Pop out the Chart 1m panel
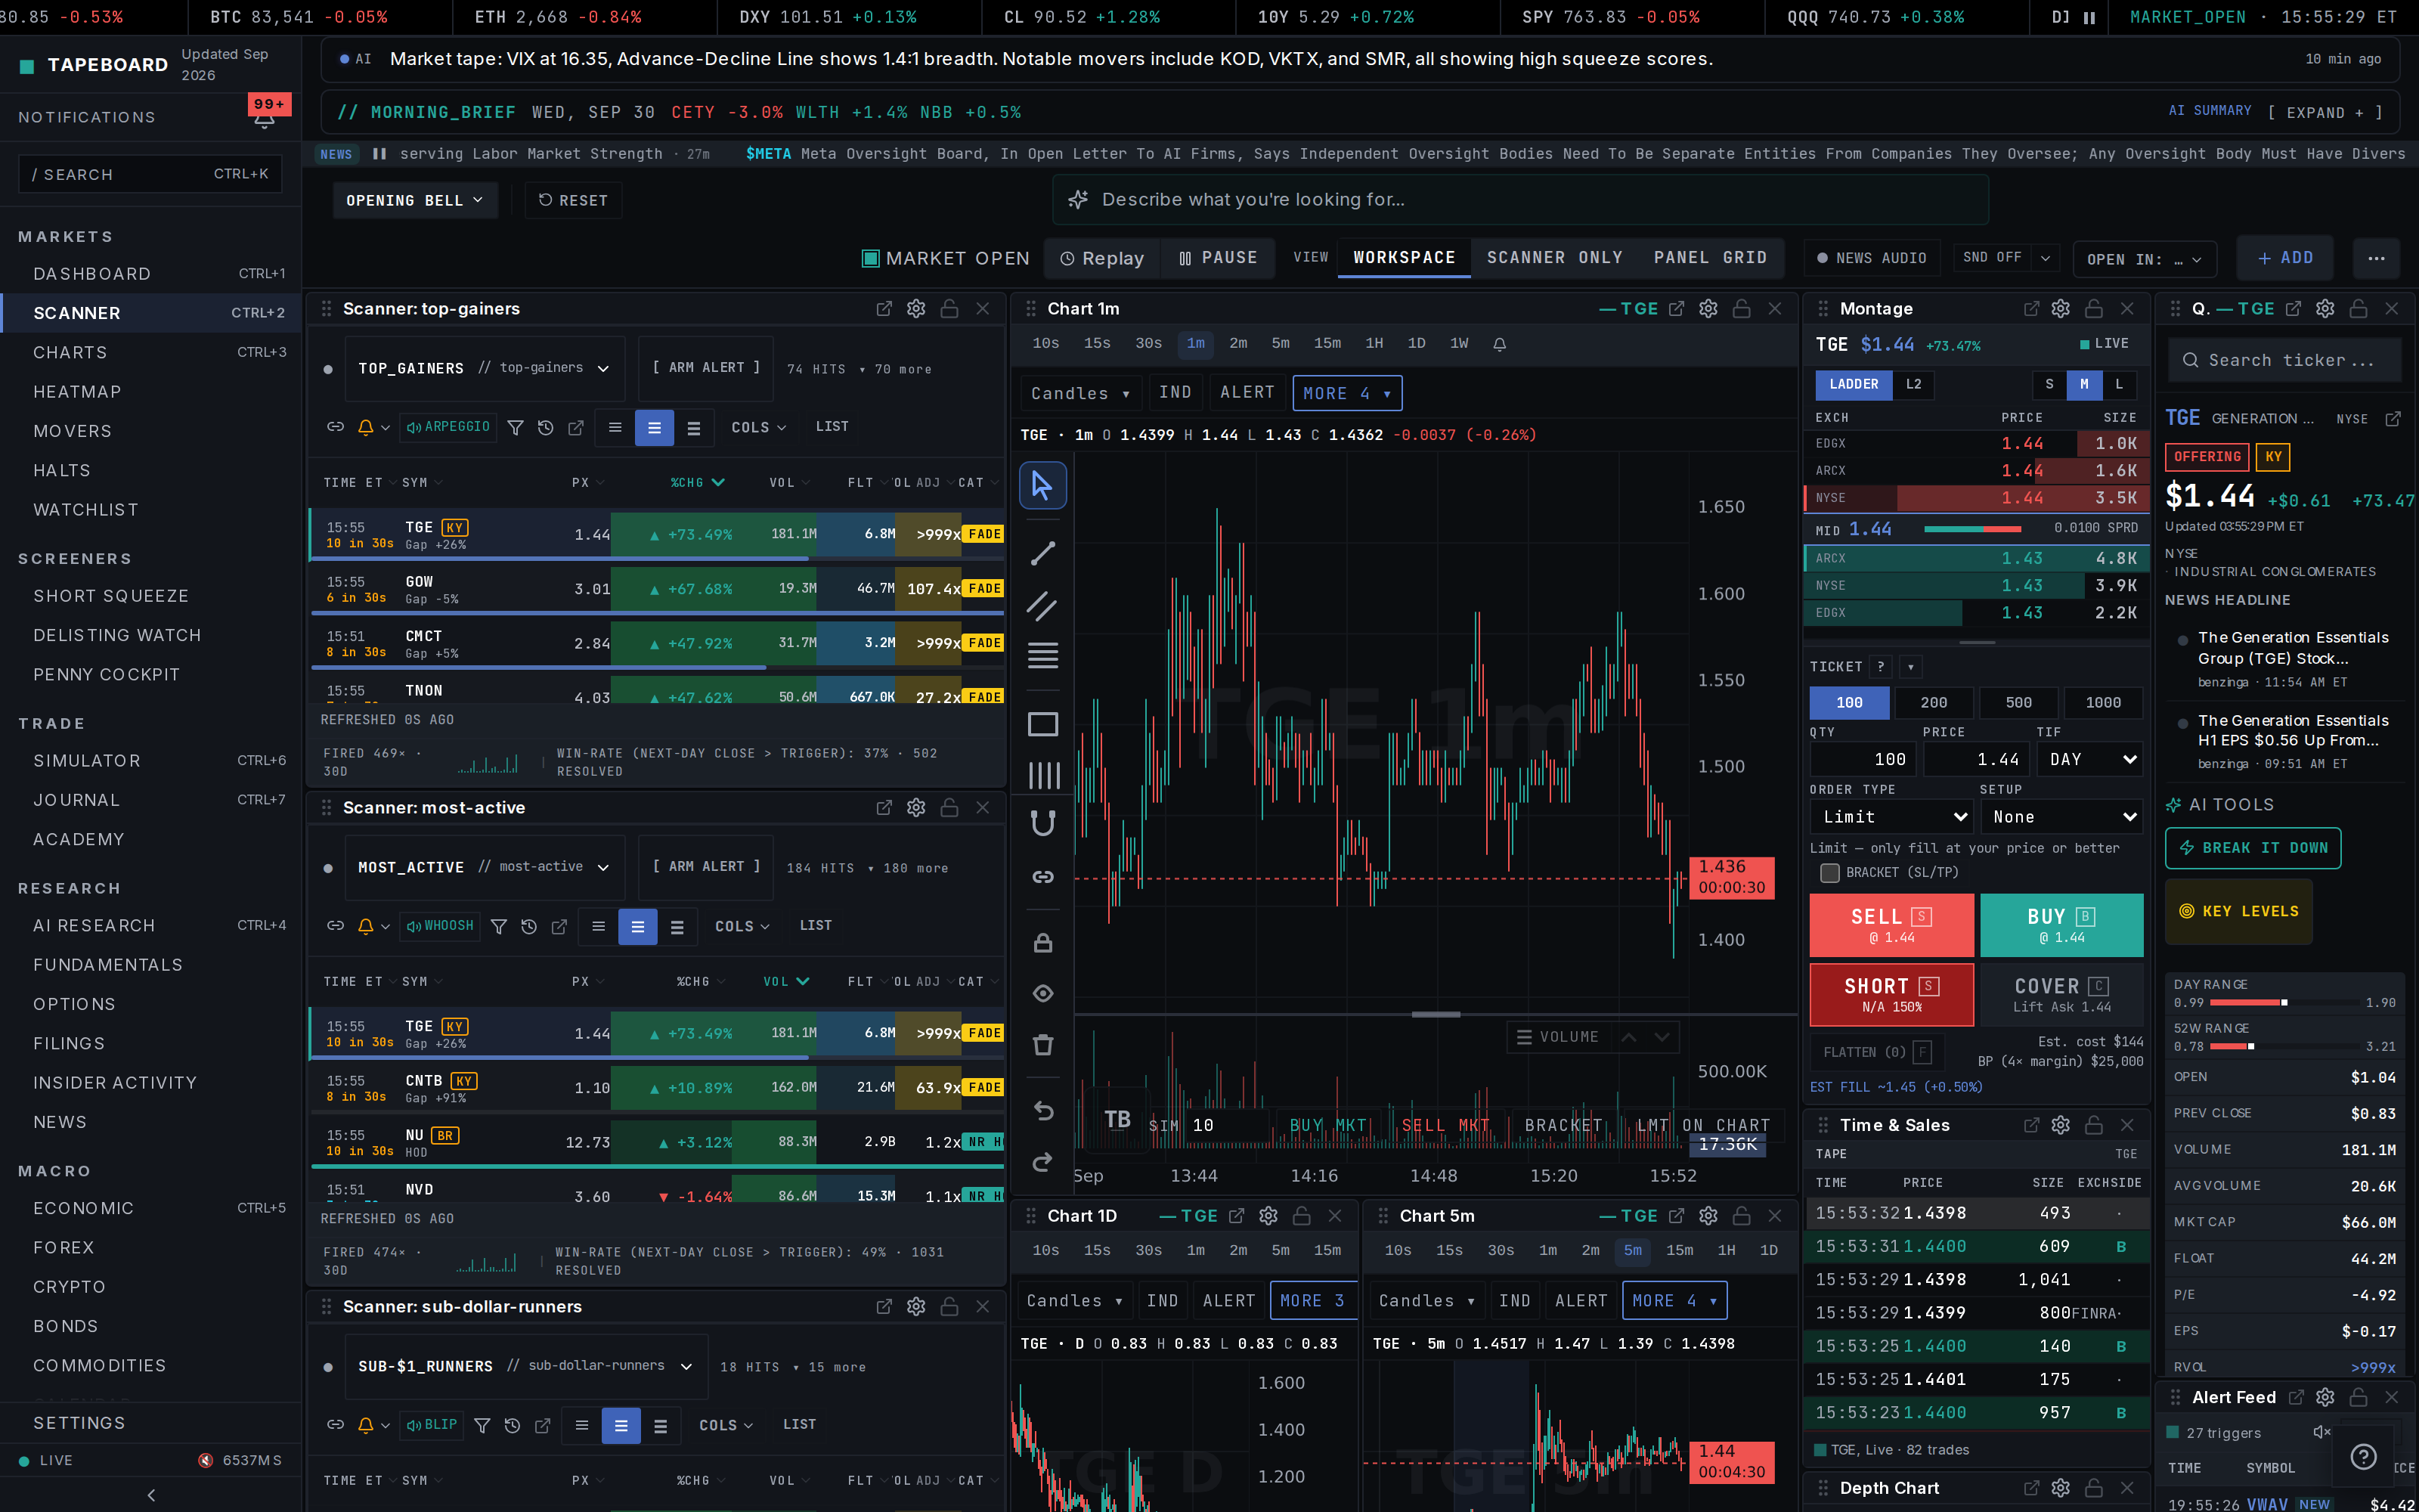 click(1677, 309)
